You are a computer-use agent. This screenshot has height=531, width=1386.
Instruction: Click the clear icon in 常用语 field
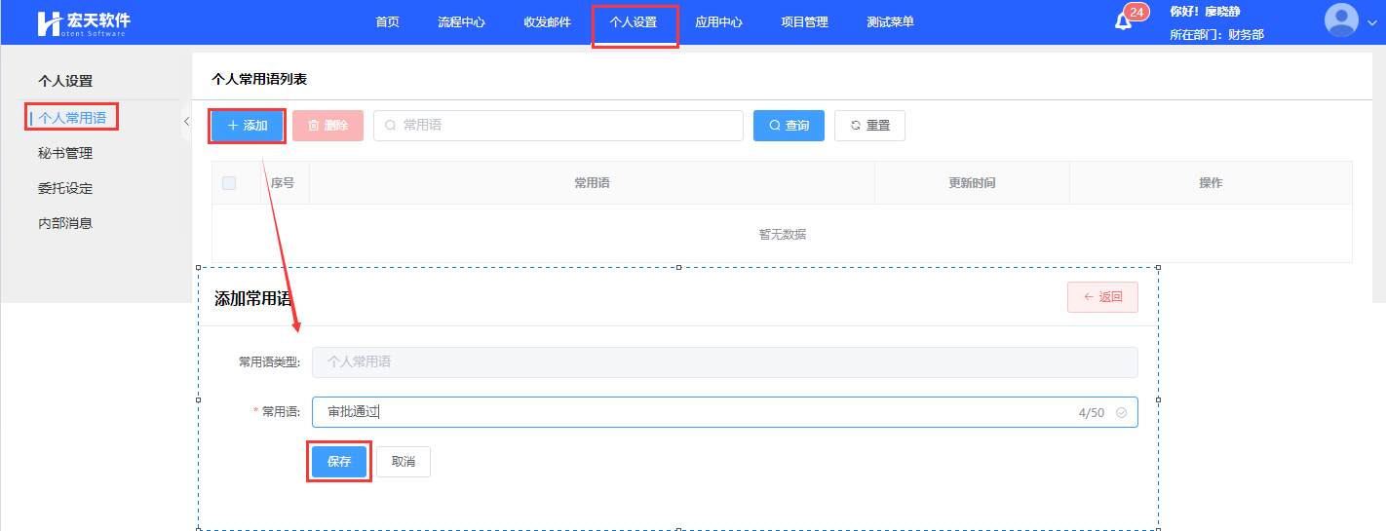point(1121,413)
